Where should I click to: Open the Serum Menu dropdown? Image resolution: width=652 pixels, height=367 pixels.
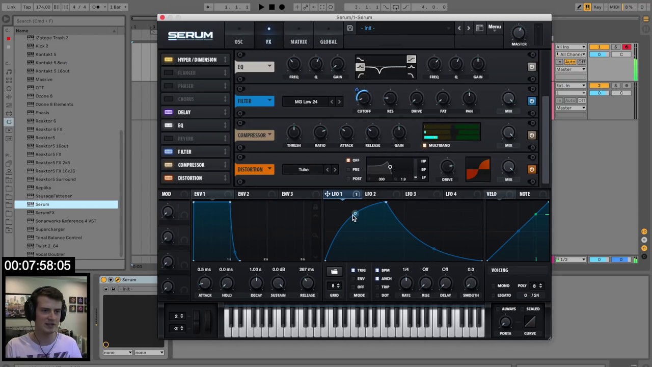pos(495,28)
